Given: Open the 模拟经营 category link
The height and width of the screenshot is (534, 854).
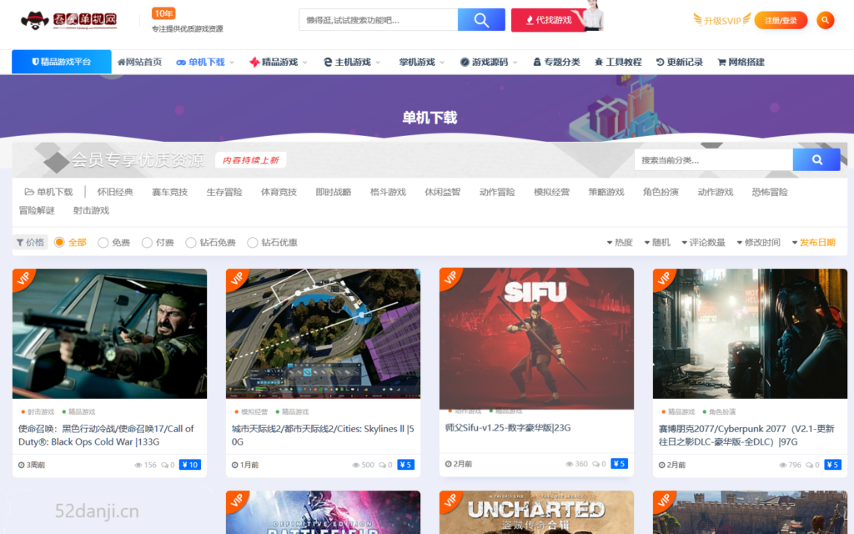Looking at the screenshot, I should click(x=551, y=192).
